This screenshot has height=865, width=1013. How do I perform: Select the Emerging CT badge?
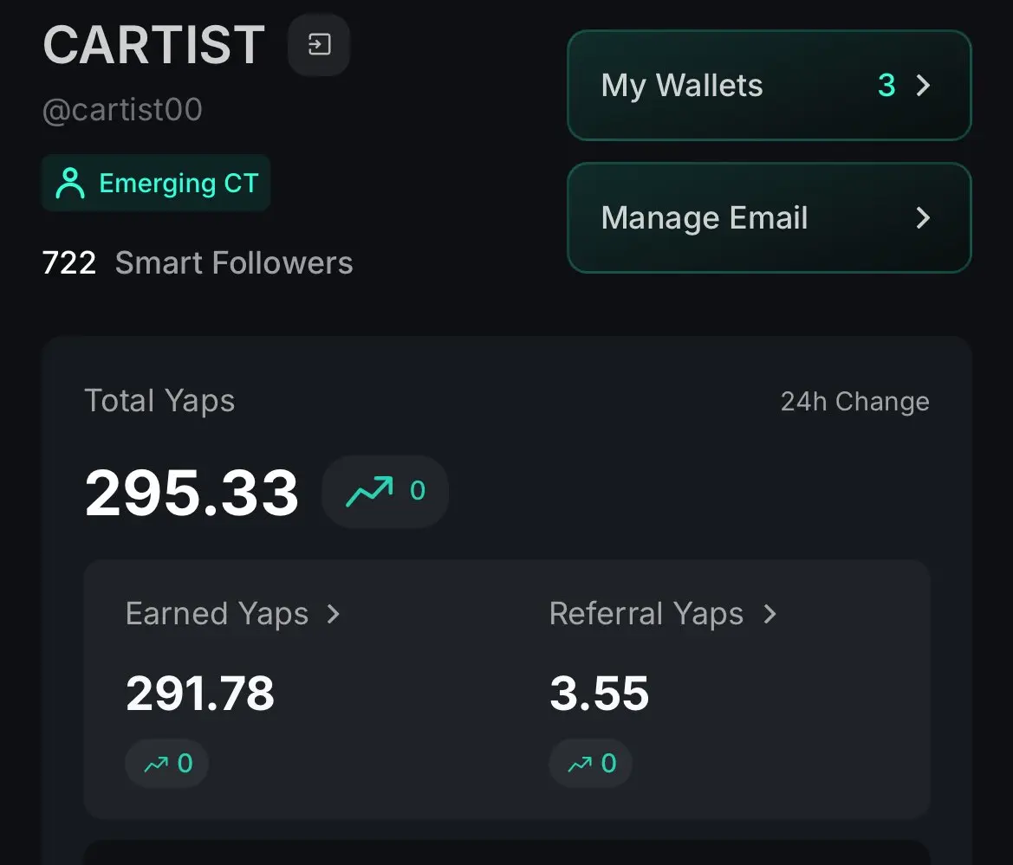156,183
